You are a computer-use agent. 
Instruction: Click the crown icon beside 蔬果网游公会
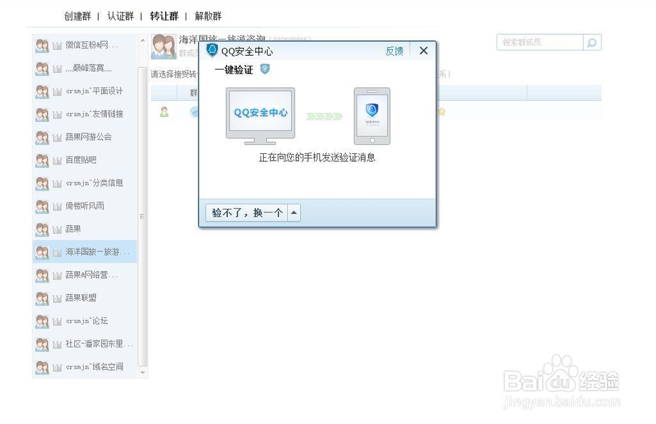tap(57, 138)
